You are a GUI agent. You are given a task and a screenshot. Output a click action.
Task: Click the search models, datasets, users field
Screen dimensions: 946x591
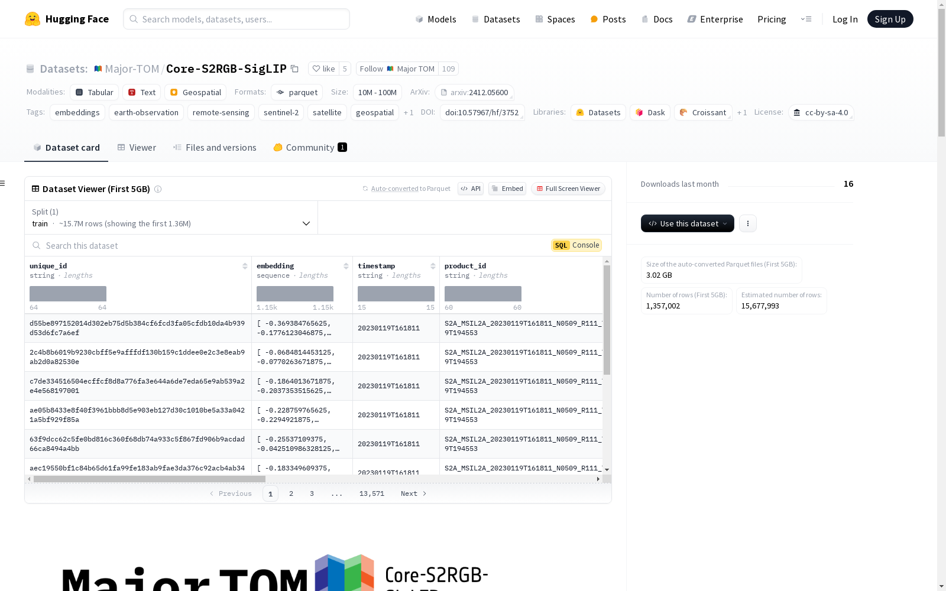(x=237, y=19)
